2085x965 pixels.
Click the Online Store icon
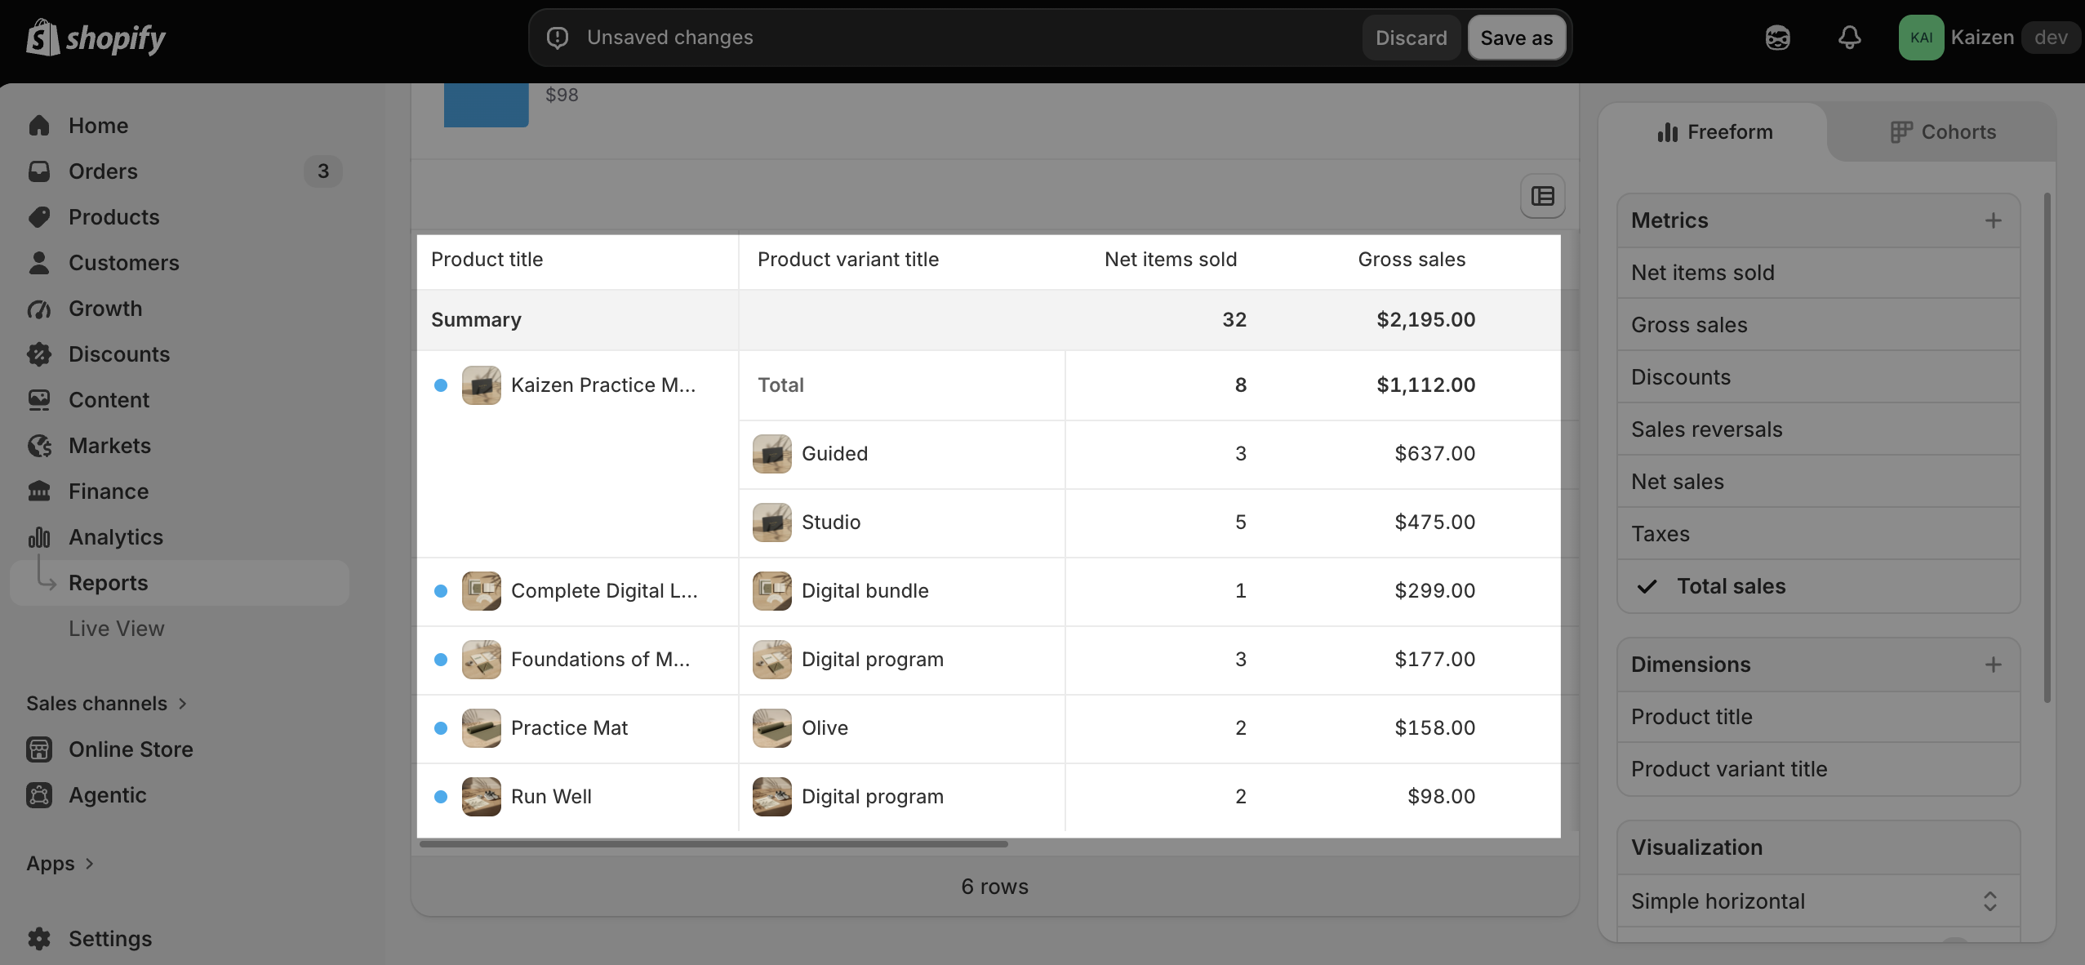click(x=39, y=749)
